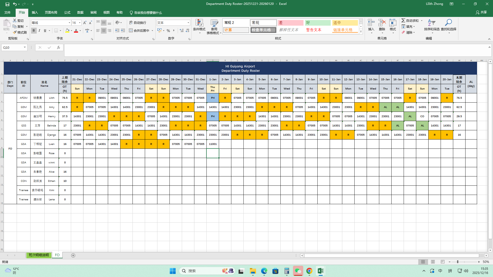Click the Insert Function fx icon

point(59,47)
